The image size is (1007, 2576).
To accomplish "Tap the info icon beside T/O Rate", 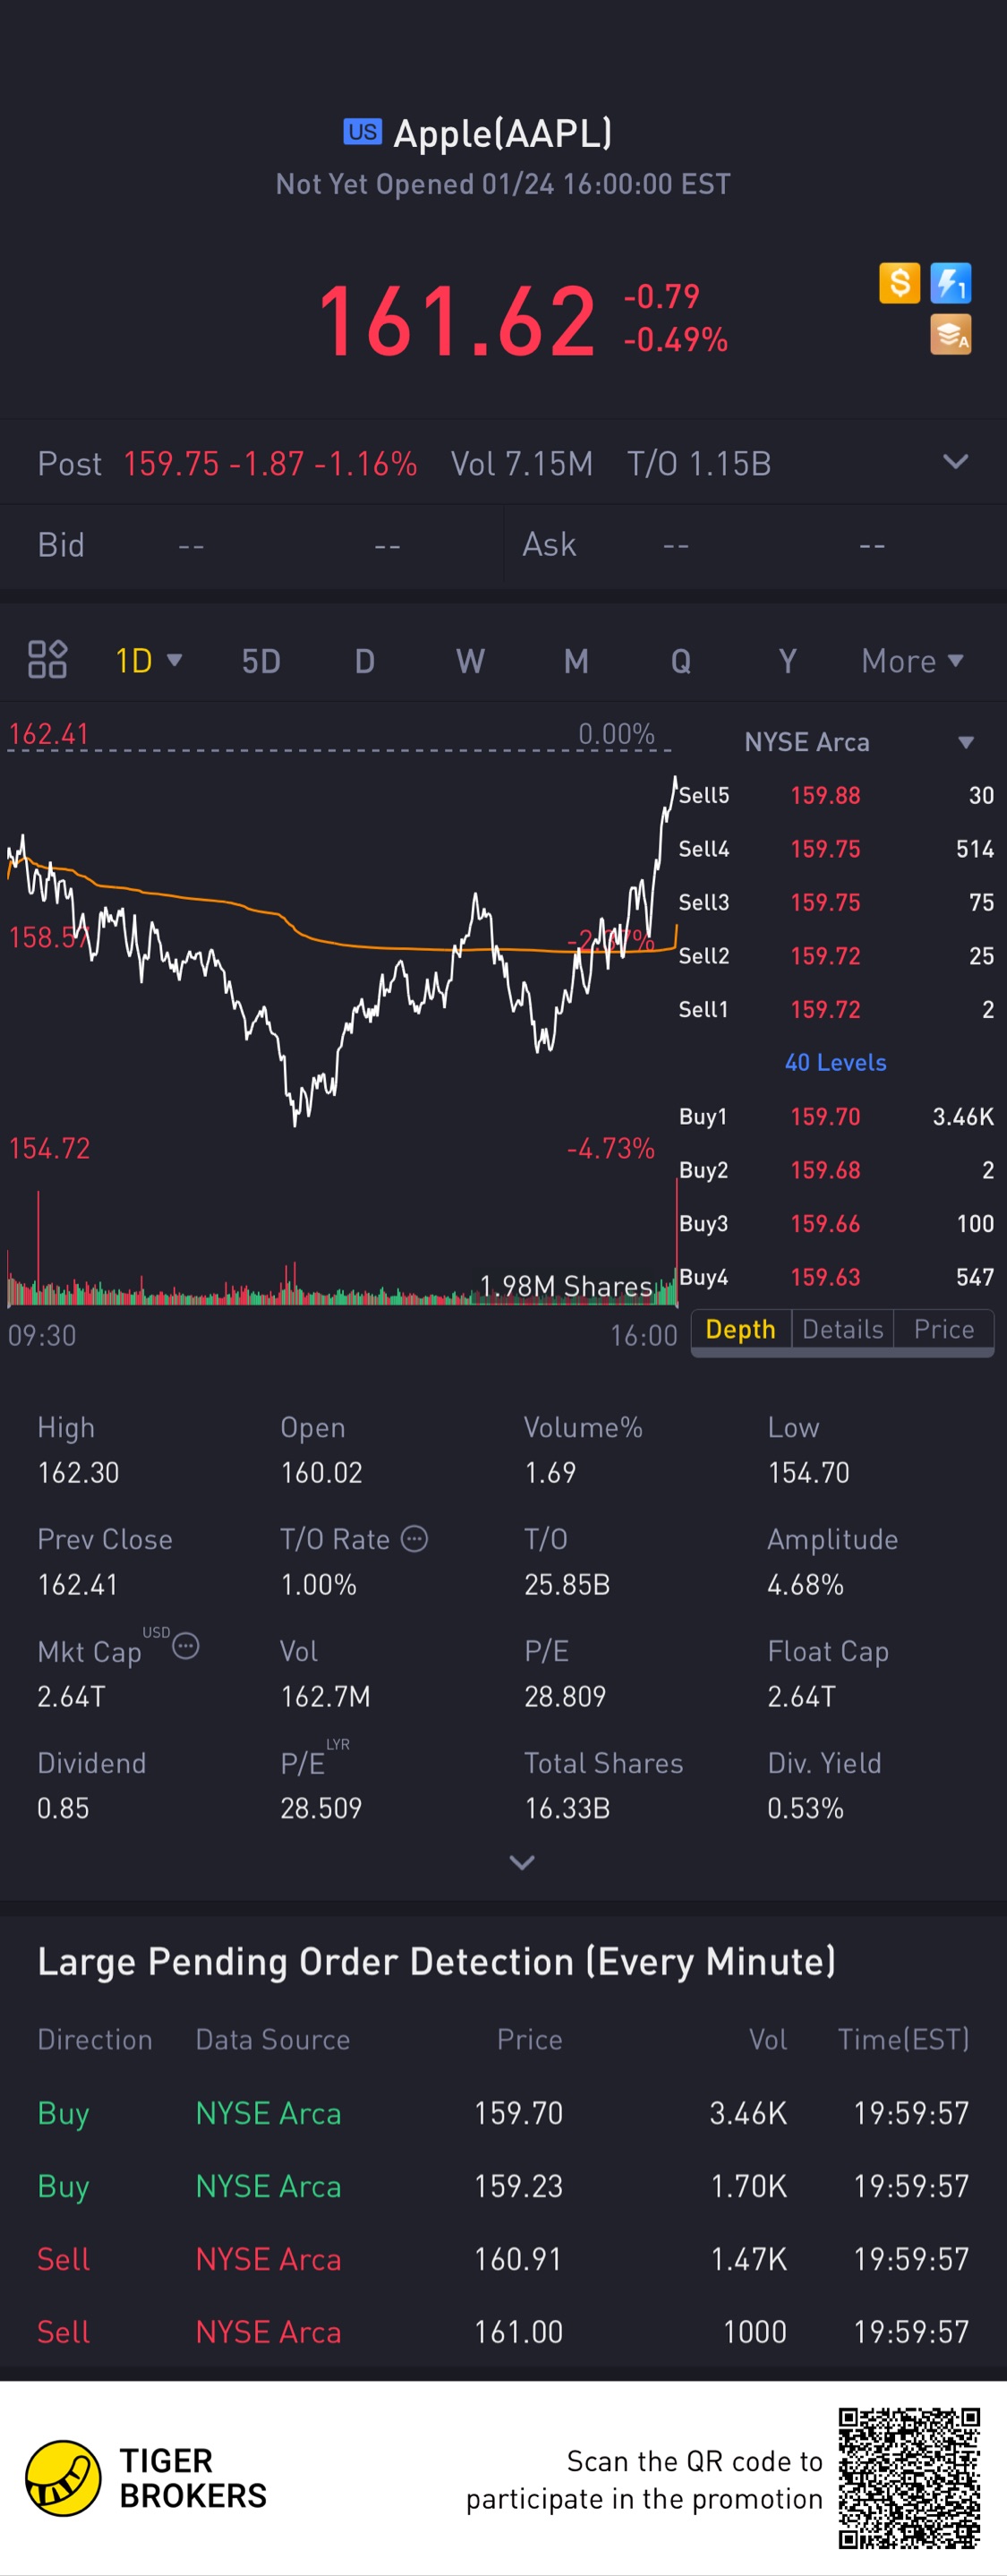I will [x=414, y=1538].
